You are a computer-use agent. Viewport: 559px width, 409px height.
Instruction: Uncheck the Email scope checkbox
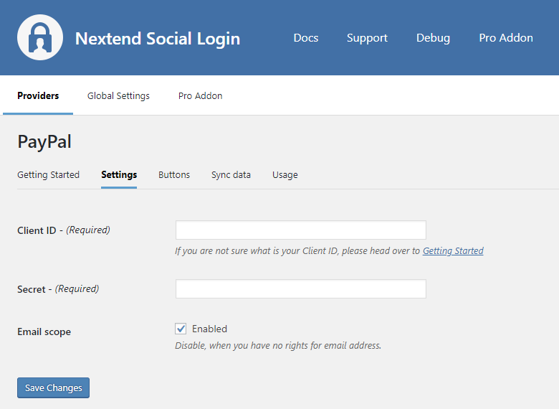click(x=181, y=329)
